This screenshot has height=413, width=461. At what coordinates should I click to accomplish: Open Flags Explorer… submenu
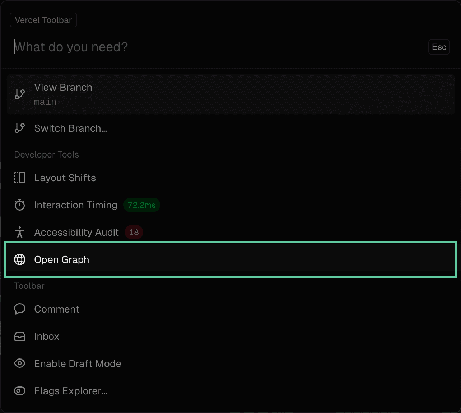pyautogui.click(x=230, y=391)
